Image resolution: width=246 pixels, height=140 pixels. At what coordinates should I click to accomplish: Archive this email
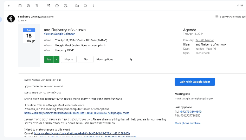[x=20, y=6]
